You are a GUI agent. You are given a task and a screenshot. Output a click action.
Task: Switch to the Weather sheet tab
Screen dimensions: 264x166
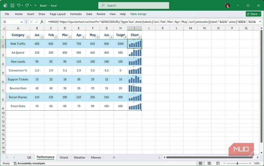[x=79, y=158]
